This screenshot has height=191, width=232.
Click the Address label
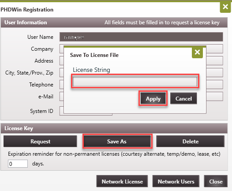[x=44, y=61]
